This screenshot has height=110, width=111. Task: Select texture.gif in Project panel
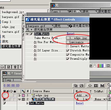(11, 32)
